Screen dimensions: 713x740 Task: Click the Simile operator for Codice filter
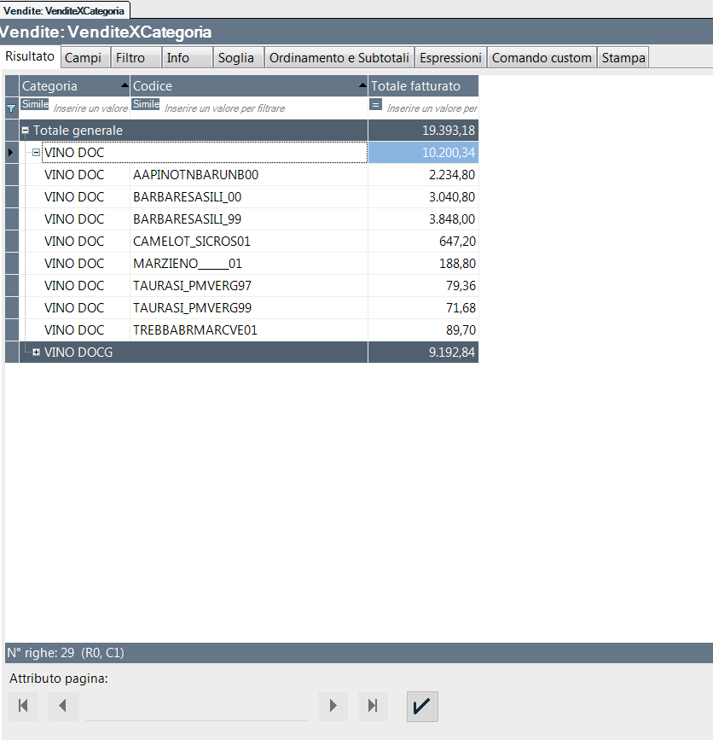(146, 104)
